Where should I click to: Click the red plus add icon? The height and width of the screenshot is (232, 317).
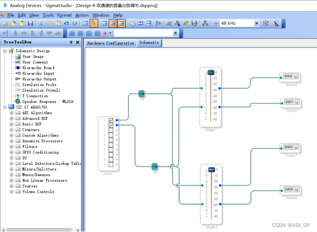105,33
